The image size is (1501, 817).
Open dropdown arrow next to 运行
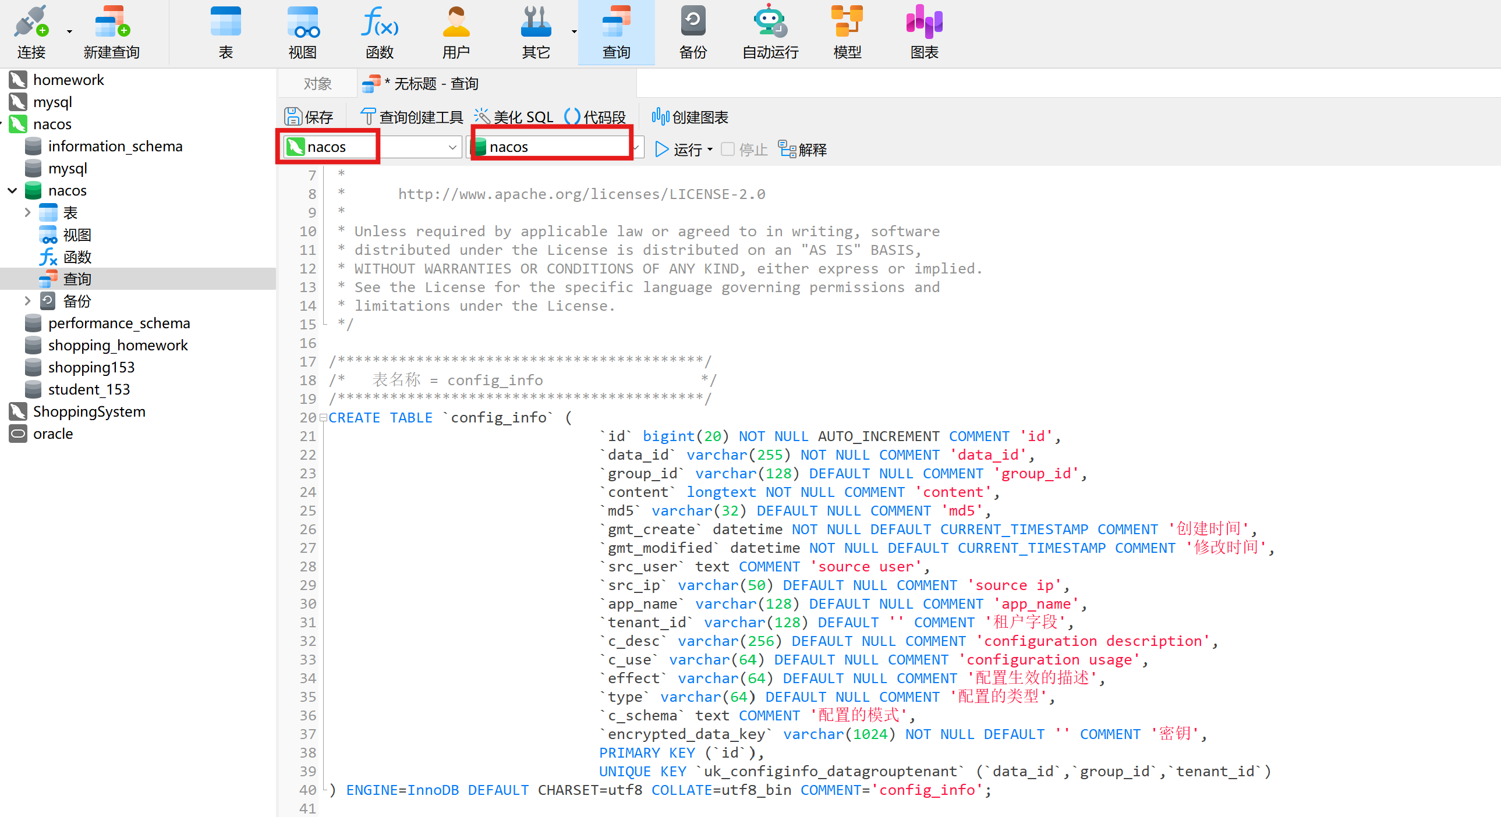pos(710,150)
